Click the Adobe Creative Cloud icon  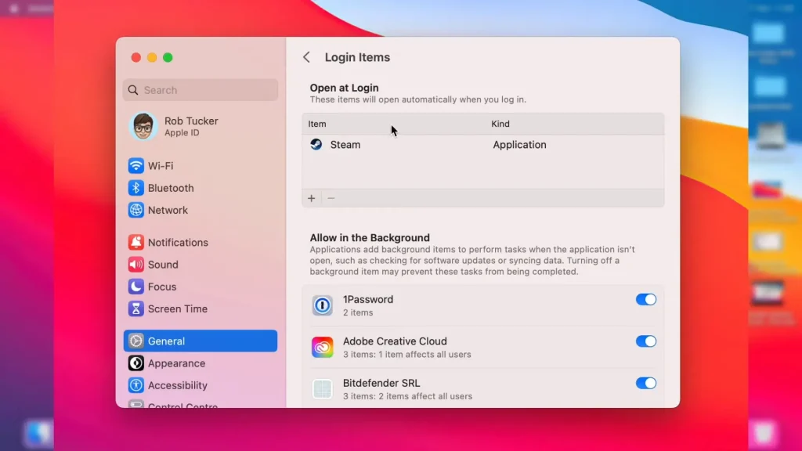322,347
